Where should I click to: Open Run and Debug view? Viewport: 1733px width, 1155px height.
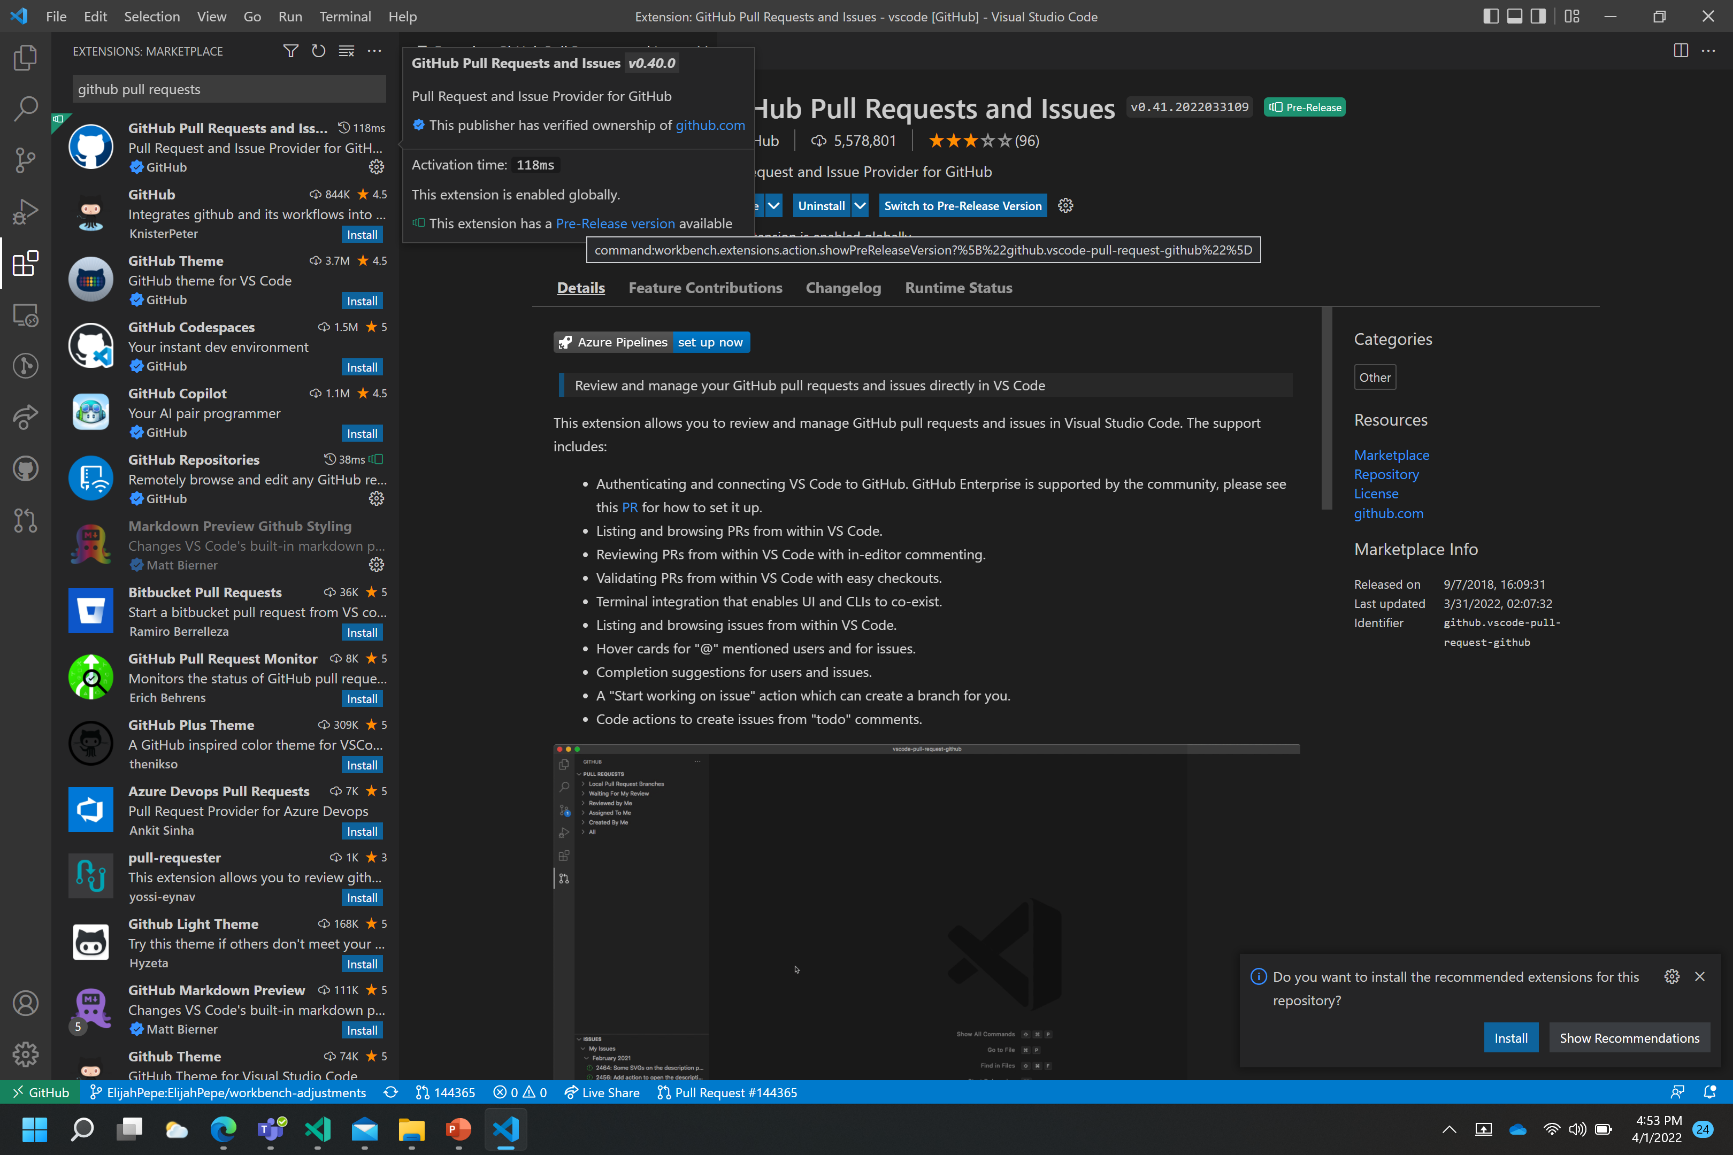pyautogui.click(x=25, y=211)
